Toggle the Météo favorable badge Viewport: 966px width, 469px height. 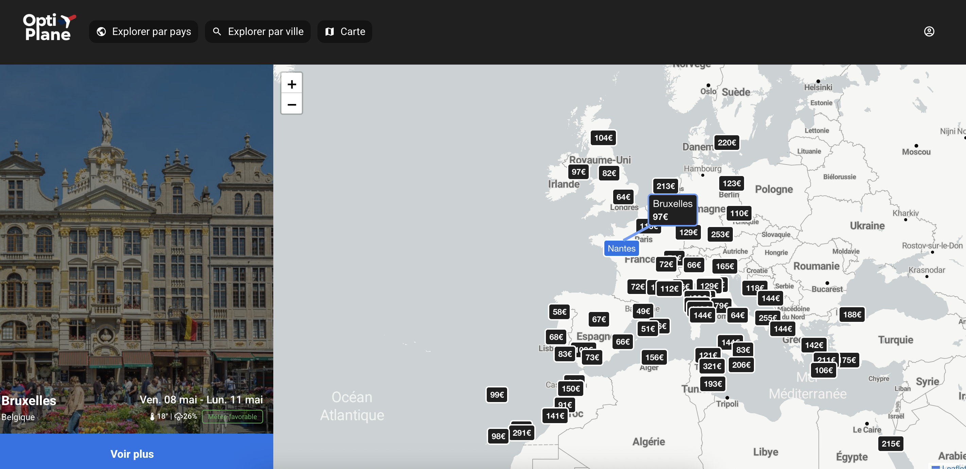click(x=232, y=417)
